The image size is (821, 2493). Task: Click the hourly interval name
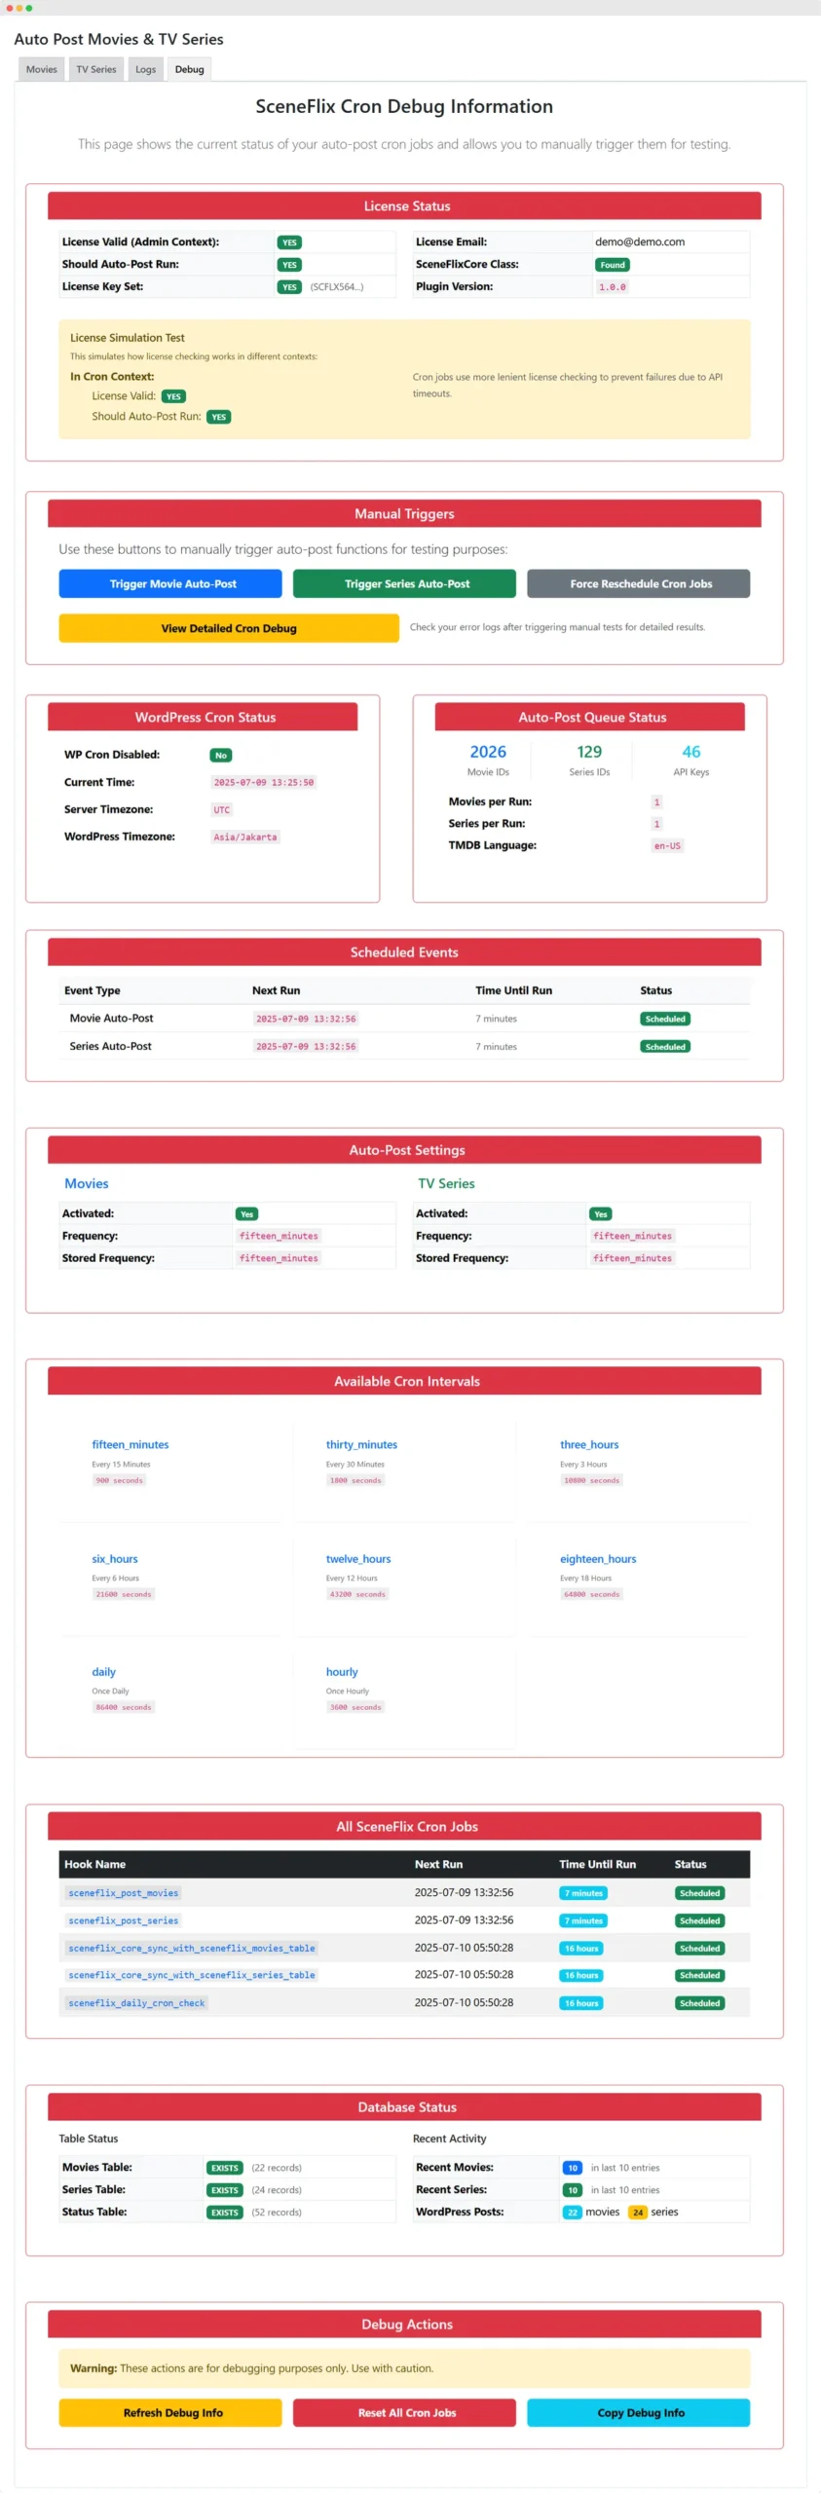point(342,1671)
